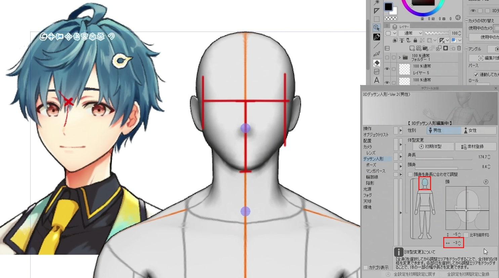Image resolution: width=499 pixels, height=278 pixels.
Task: Toggle the snap magnet manipulator icon
Action: click(112, 36)
